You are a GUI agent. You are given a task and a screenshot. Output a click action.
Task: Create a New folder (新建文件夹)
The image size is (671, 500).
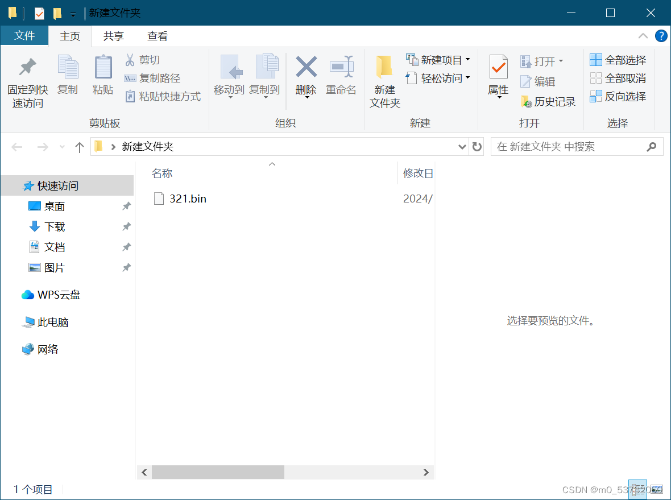[x=385, y=82]
